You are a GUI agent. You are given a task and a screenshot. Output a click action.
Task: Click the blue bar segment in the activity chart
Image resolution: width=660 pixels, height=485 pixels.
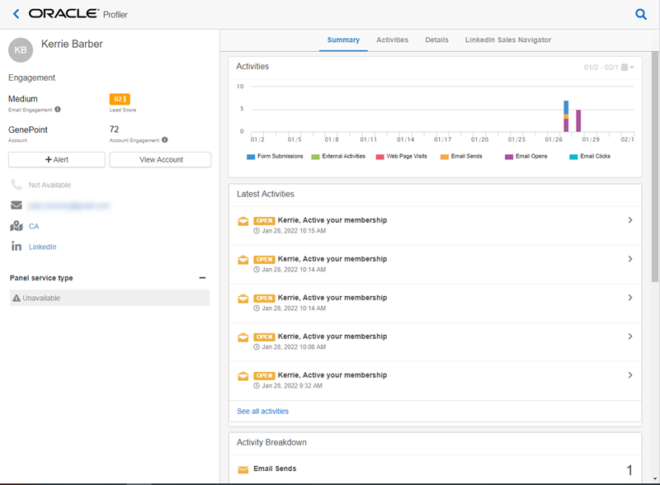[x=566, y=107]
